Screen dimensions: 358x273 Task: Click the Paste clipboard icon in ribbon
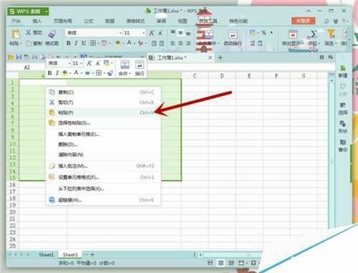point(16,34)
